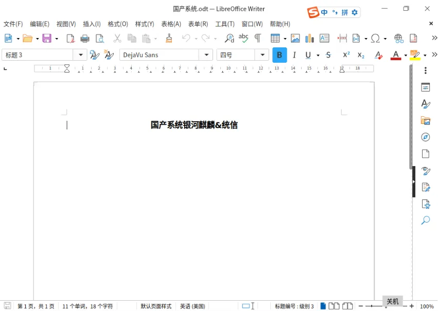Run spelling check (abc icon)
Screen dimensions: 438x311
point(243,38)
